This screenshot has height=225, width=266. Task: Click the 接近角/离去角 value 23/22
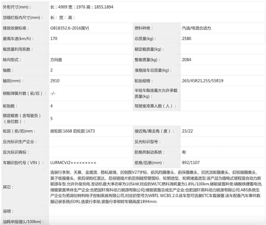pyautogui.click(x=187, y=130)
